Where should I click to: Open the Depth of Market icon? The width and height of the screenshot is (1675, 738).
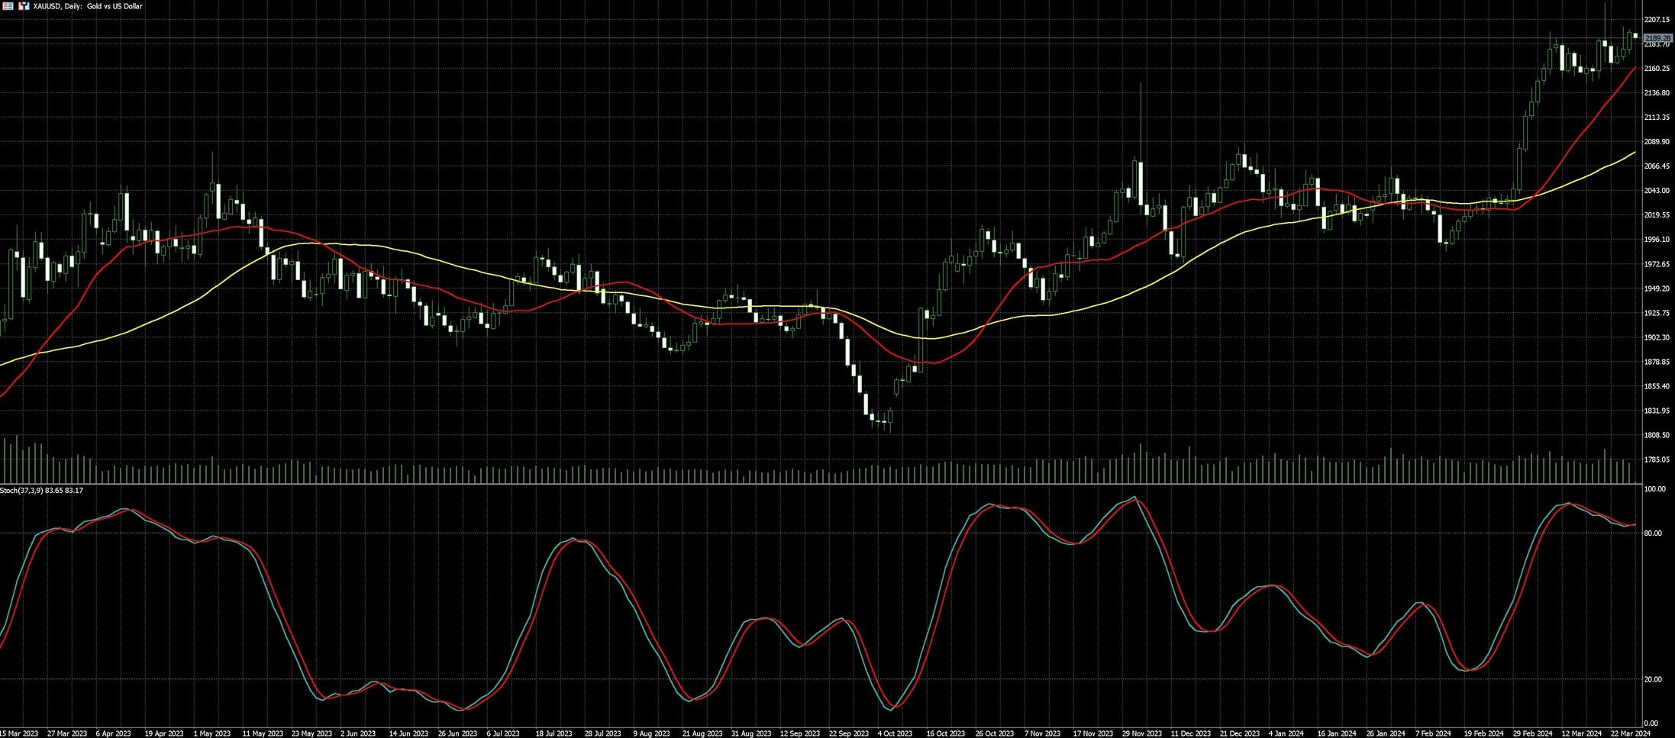(x=7, y=6)
